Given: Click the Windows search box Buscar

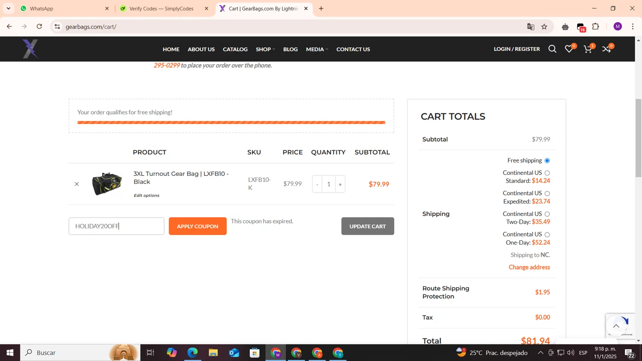Looking at the screenshot, I should (80, 353).
